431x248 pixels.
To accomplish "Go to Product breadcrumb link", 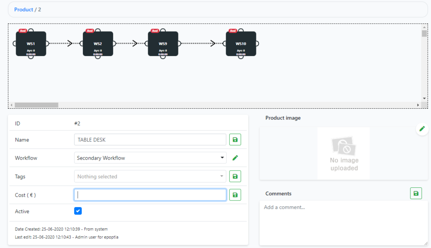I will pos(24,9).
